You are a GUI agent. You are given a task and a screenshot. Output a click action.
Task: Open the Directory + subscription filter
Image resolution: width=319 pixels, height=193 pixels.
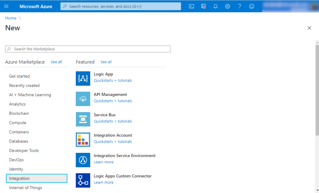point(203,6)
